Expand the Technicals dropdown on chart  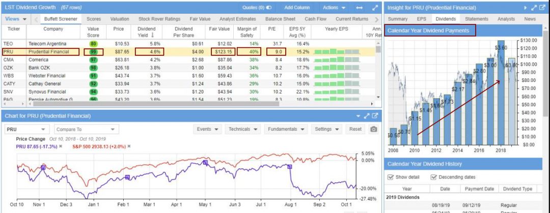tap(242, 129)
